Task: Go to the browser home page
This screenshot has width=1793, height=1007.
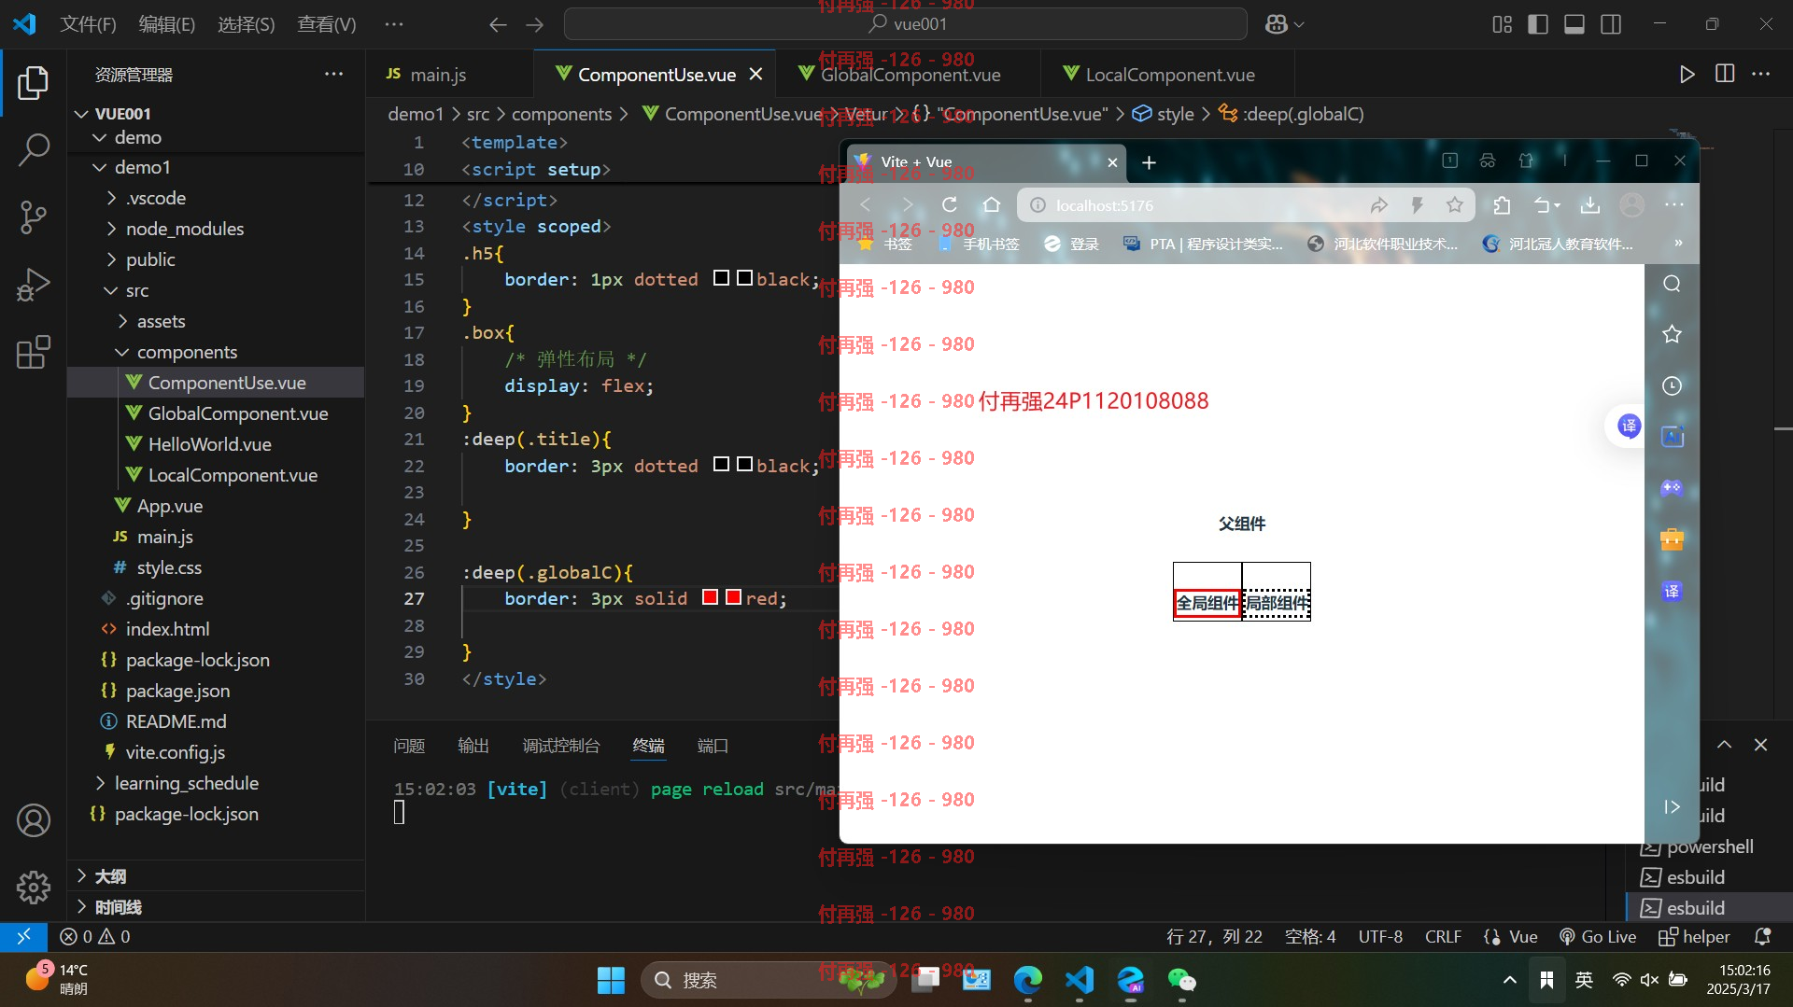Action: (x=992, y=204)
